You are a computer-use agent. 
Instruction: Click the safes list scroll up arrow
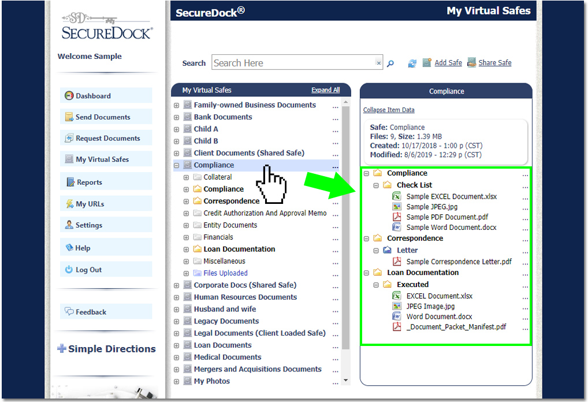pyautogui.click(x=346, y=102)
